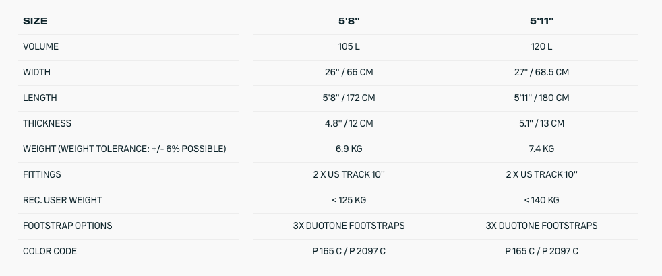Click the THICKNESS row label

[x=47, y=123]
